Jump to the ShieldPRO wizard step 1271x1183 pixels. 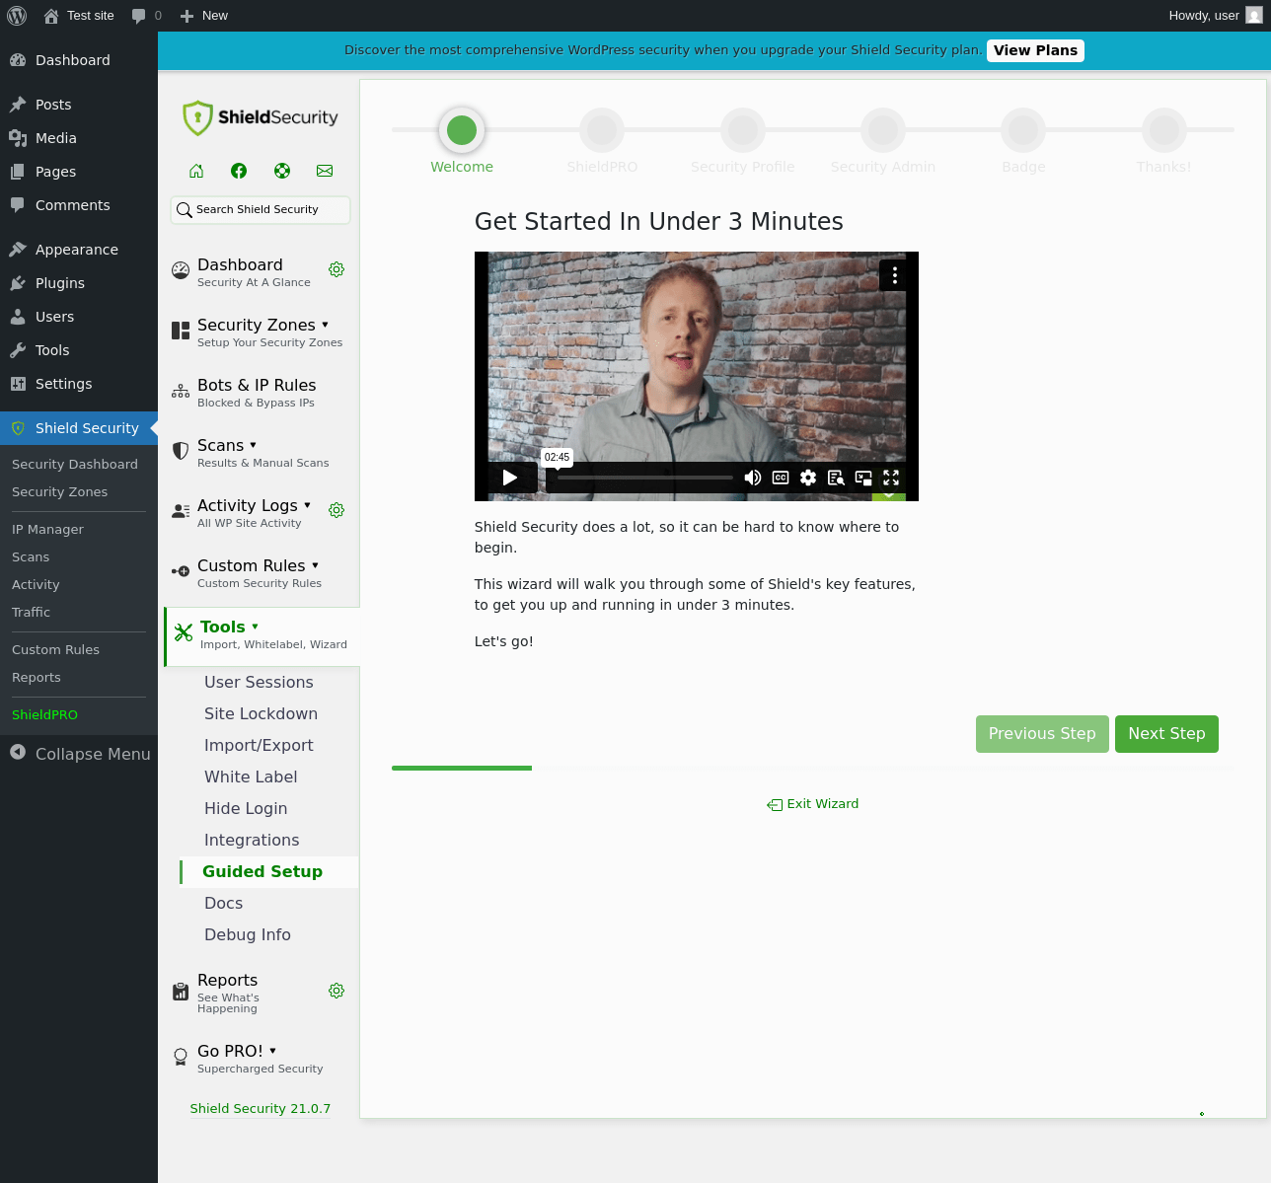602,129
